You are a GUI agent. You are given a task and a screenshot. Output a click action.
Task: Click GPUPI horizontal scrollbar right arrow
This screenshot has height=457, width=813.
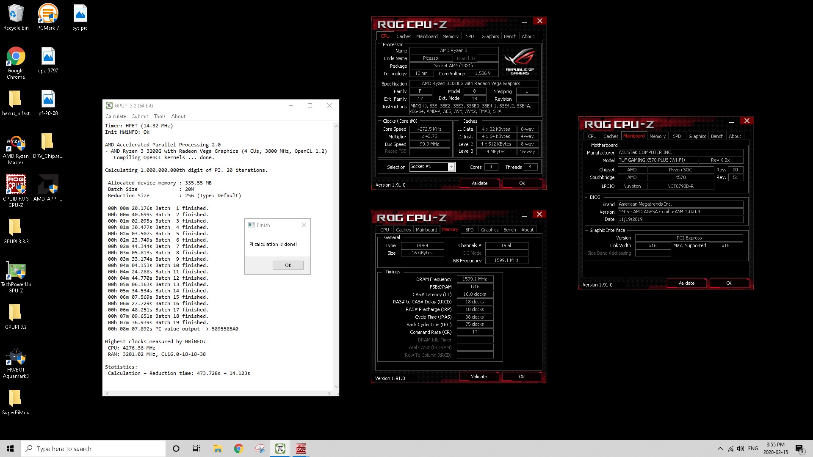[x=329, y=394]
